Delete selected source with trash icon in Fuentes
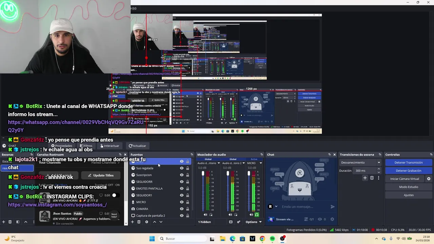434x244 pixels. tap(139, 222)
